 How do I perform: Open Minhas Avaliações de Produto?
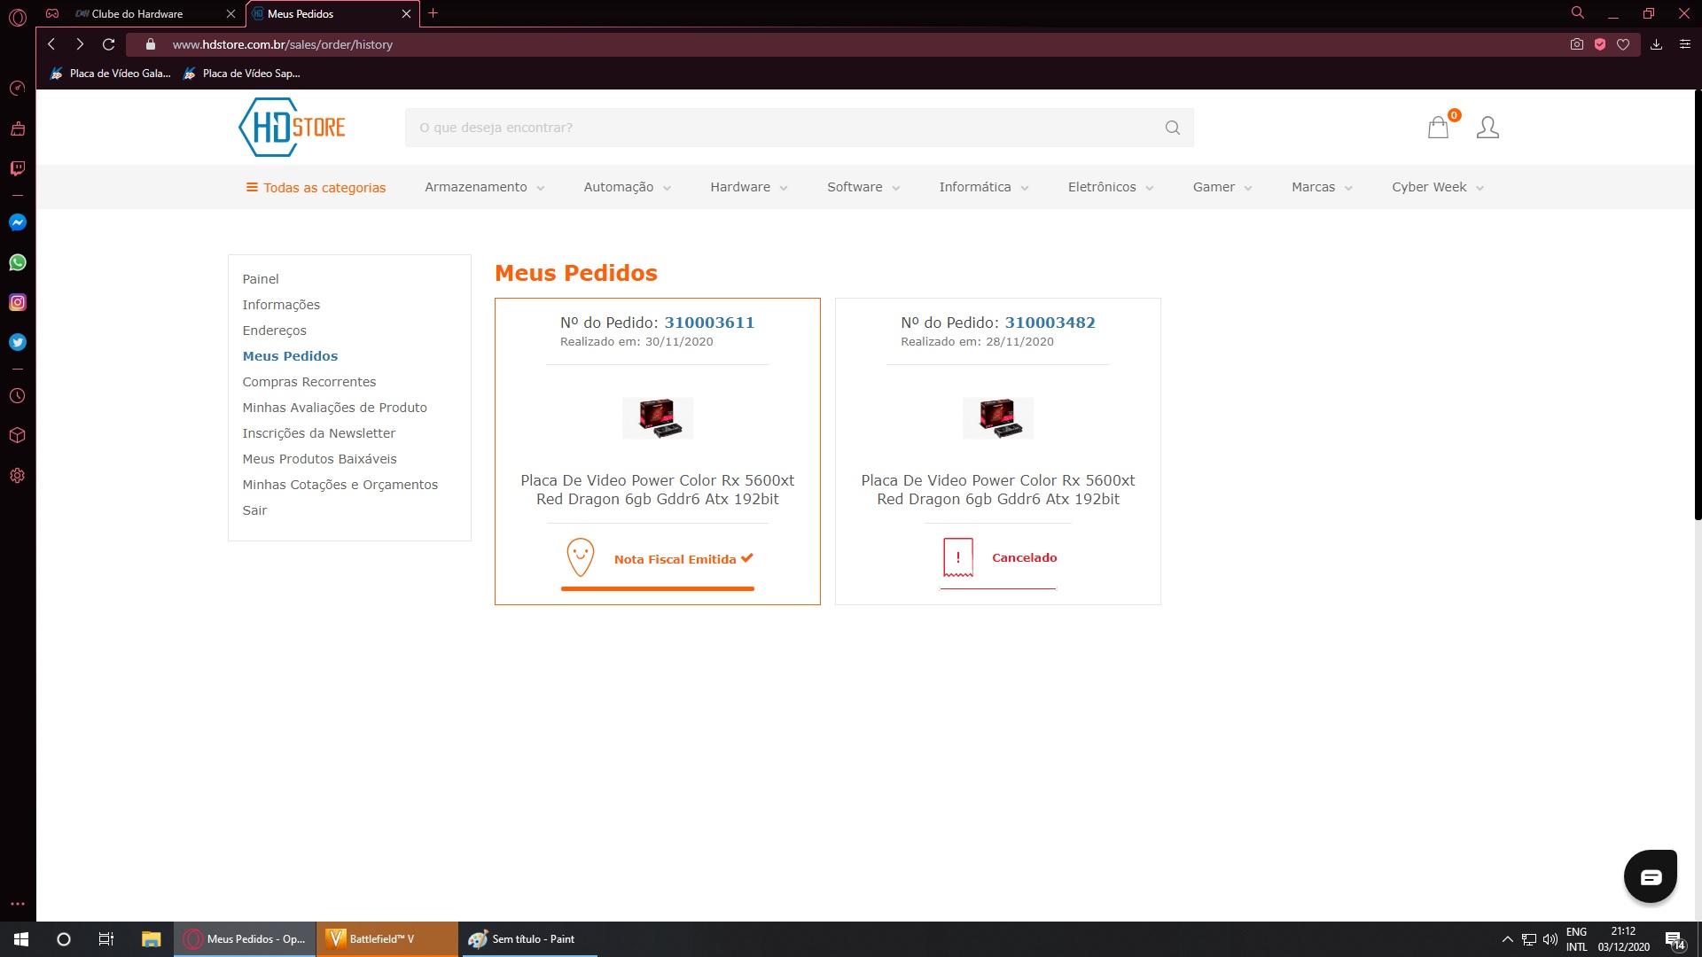[x=334, y=408]
